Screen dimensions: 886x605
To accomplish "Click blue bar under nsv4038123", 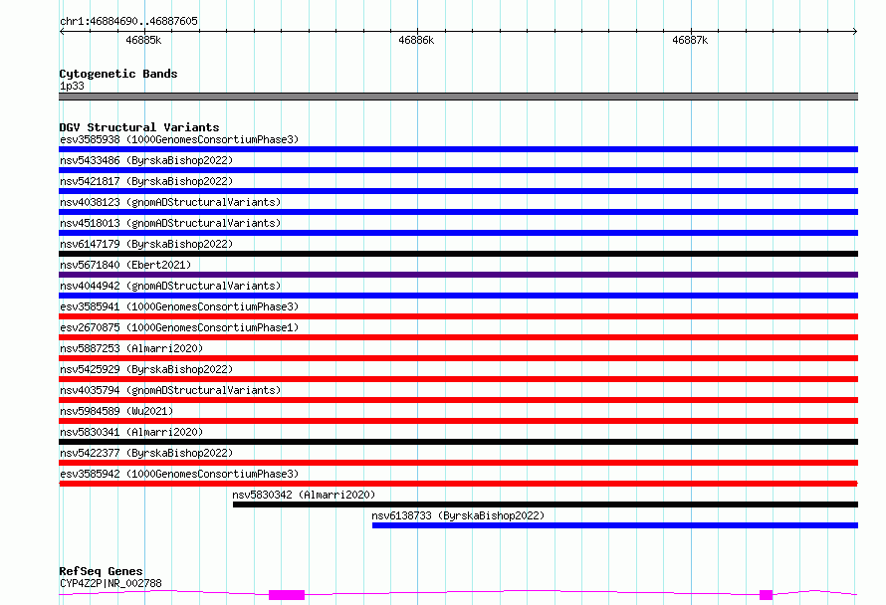I will click(x=458, y=212).
